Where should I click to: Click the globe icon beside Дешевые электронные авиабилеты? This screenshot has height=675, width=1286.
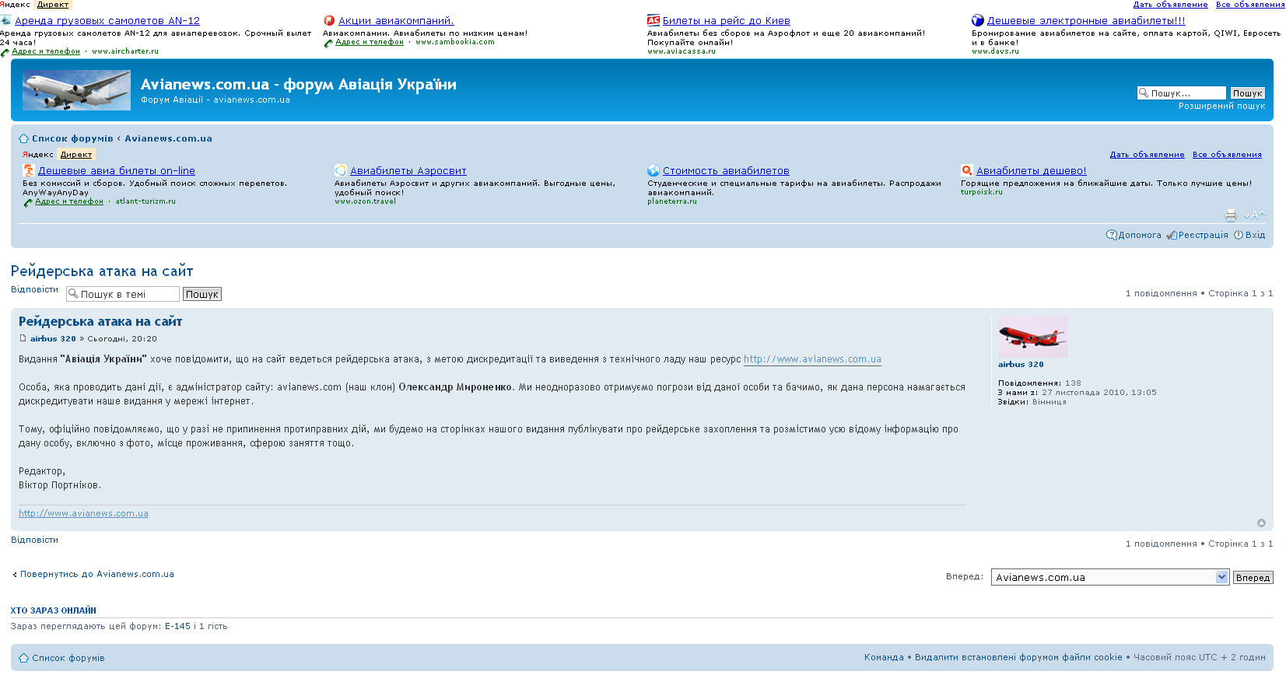pos(978,20)
